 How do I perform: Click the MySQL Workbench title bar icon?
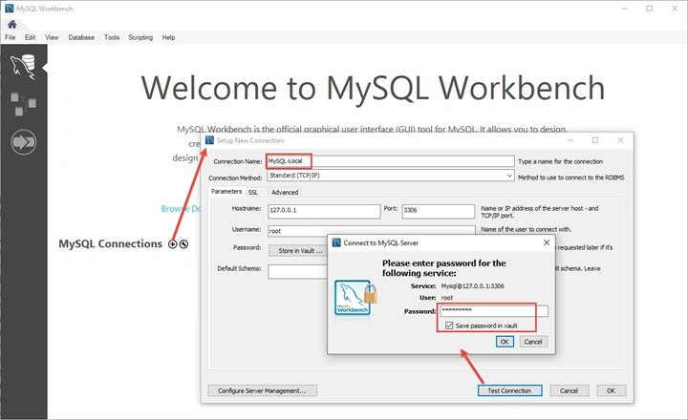(x=10, y=9)
